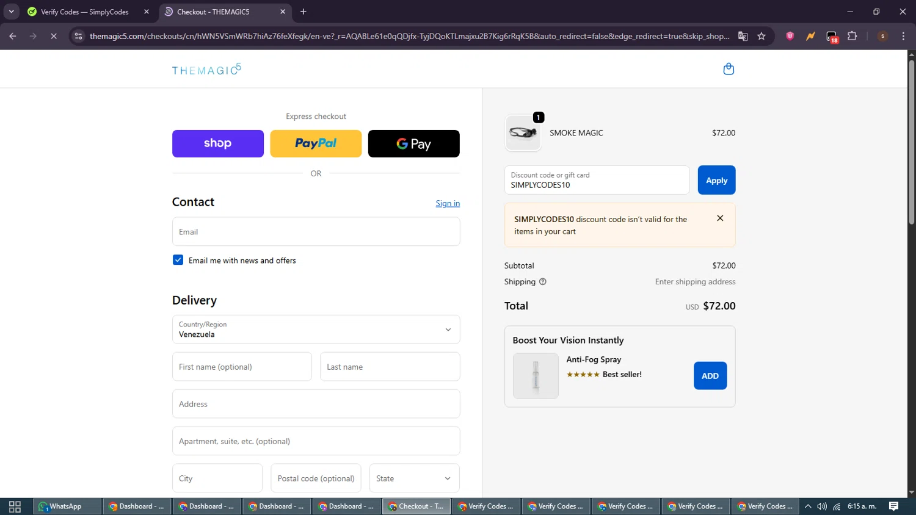The width and height of the screenshot is (916, 515).
Task: Pay with Shop Pay button
Action: 218,143
